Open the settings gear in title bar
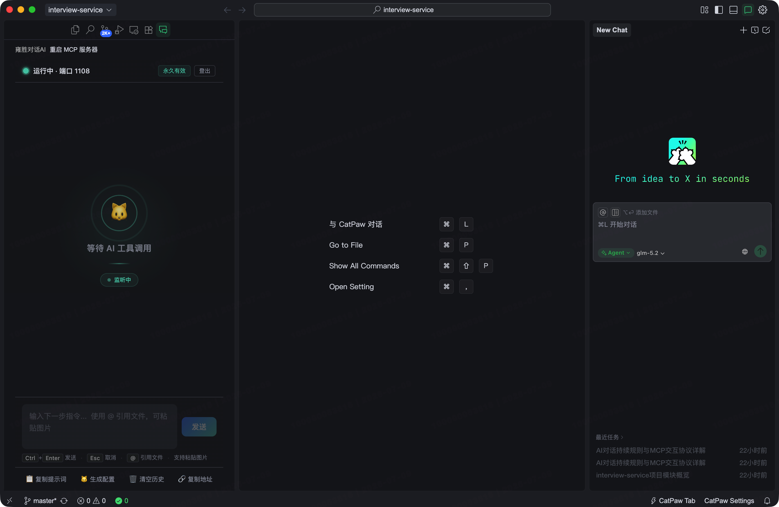Viewport: 779px width, 507px height. pyautogui.click(x=763, y=10)
